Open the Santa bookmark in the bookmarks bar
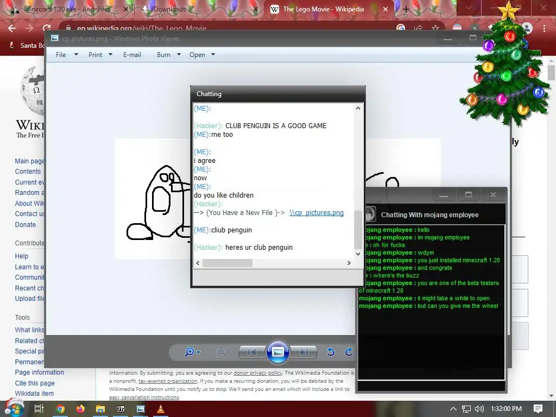556x417 pixels. [x=27, y=46]
